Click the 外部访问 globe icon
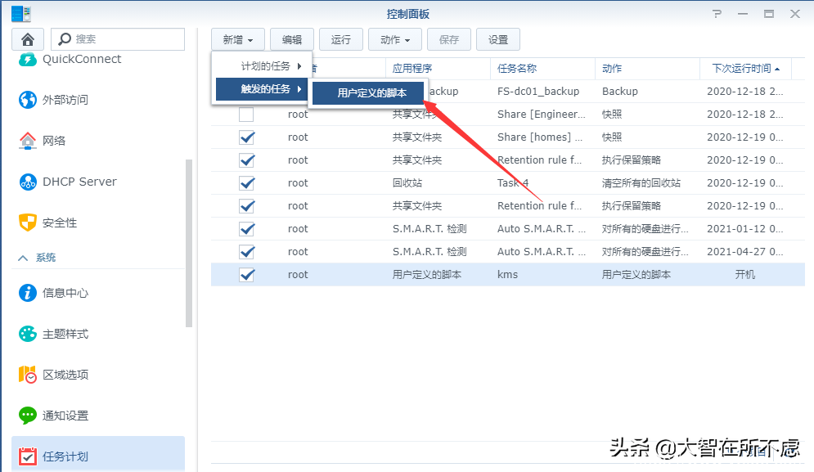This screenshot has width=814, height=472. [x=28, y=100]
